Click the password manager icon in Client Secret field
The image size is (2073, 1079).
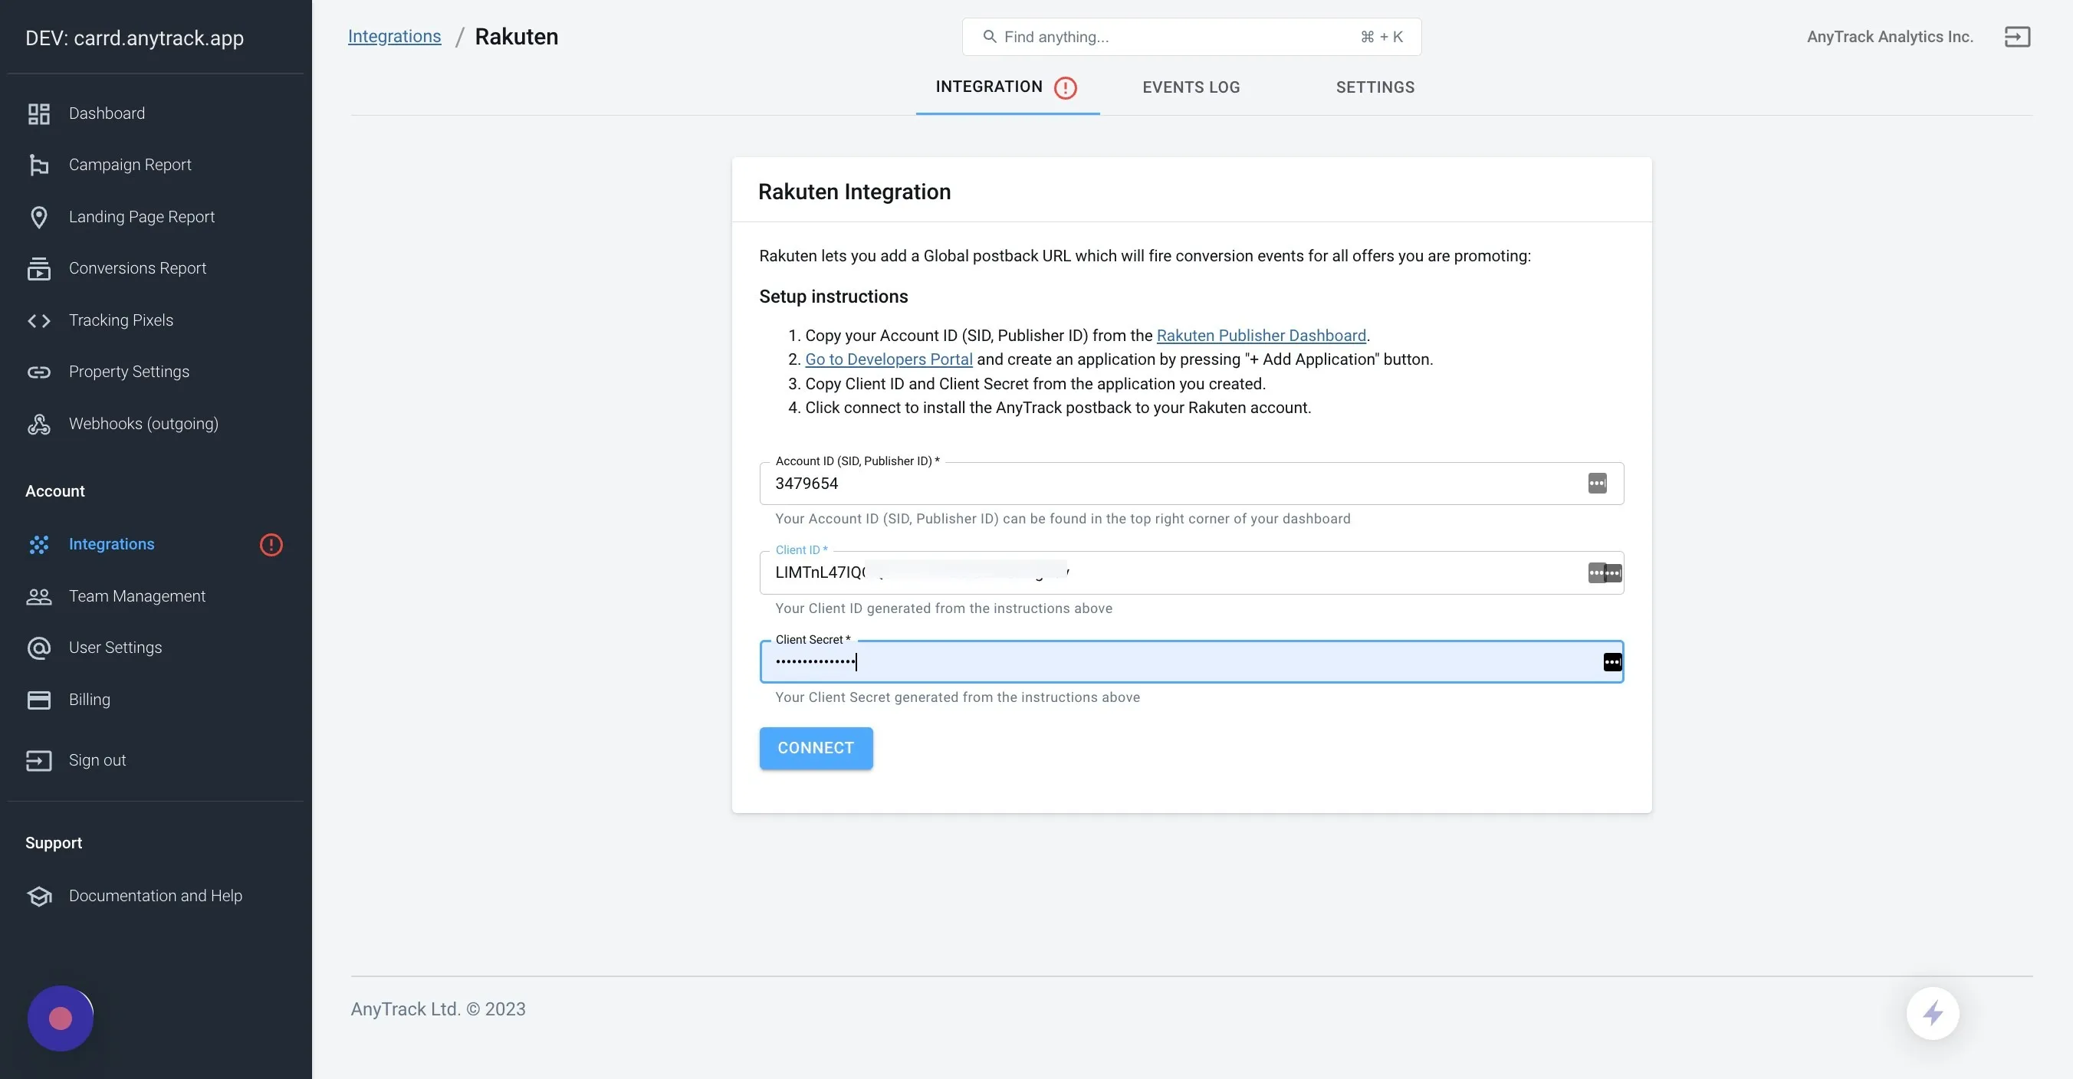pos(1613,662)
